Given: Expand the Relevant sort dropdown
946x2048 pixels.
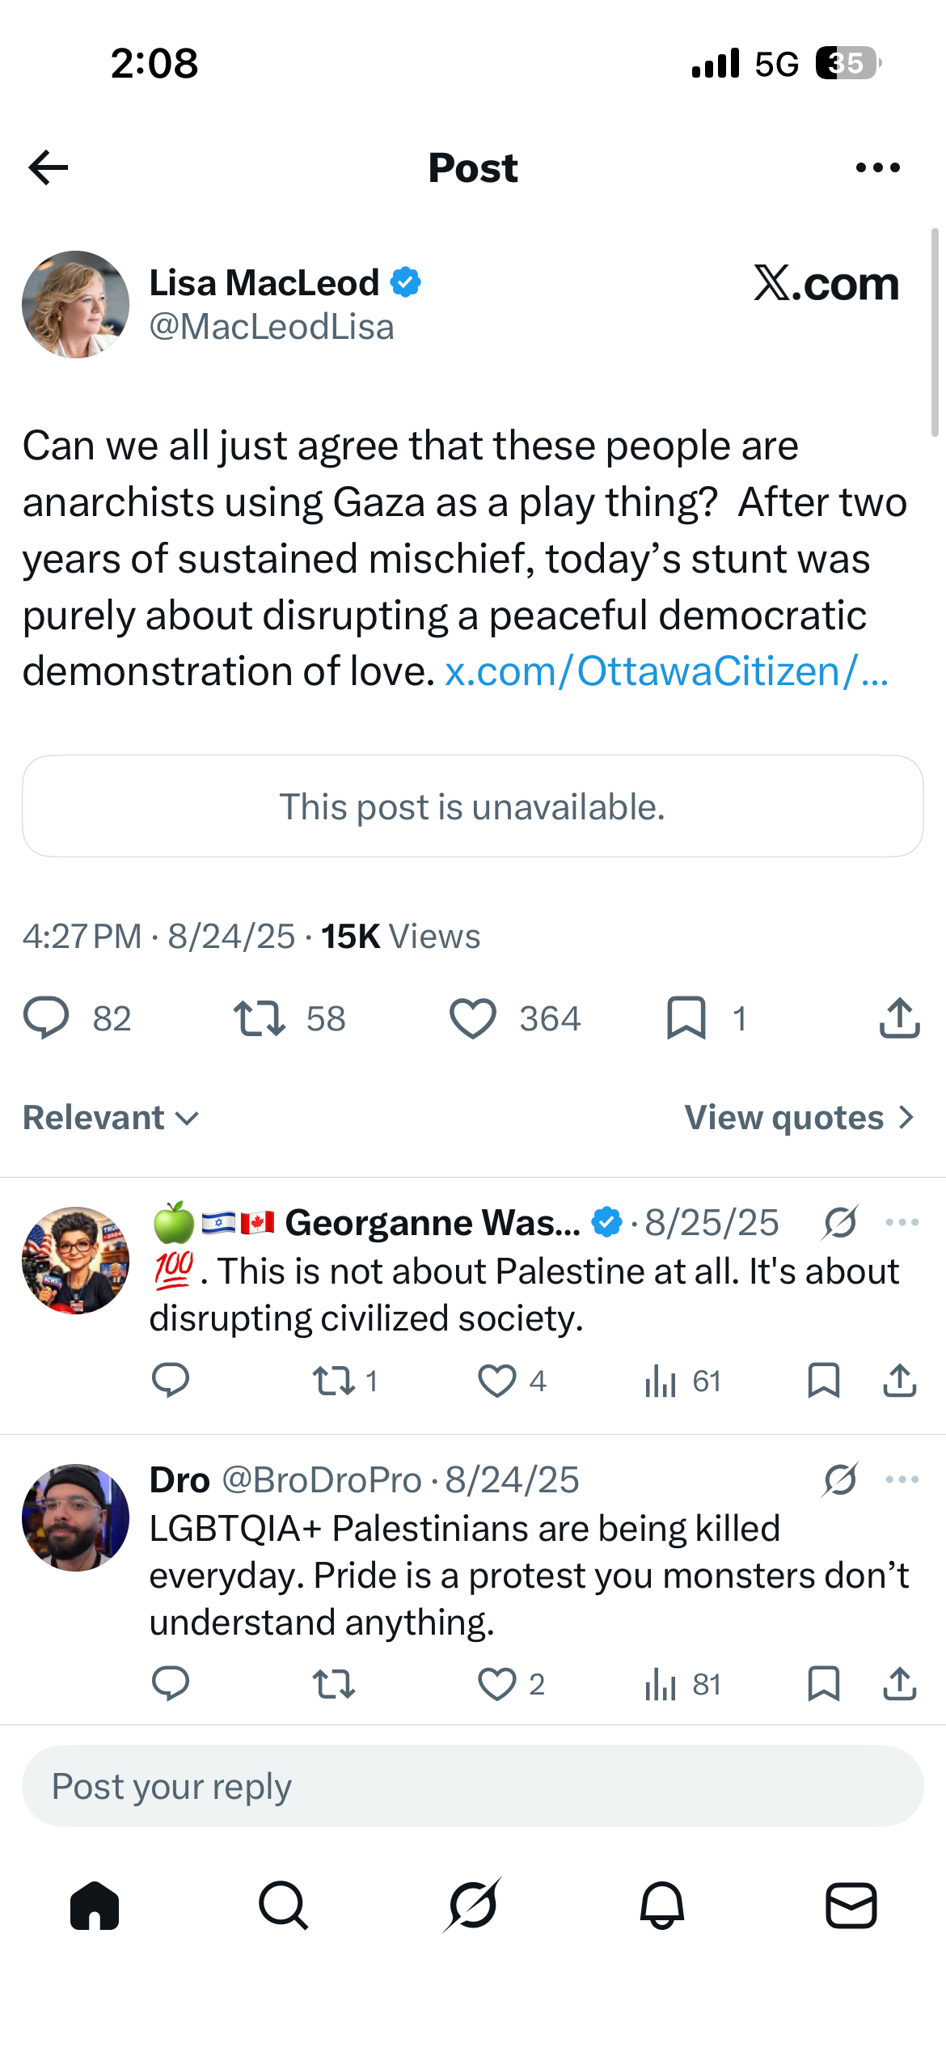Looking at the screenshot, I should coord(111,1118).
